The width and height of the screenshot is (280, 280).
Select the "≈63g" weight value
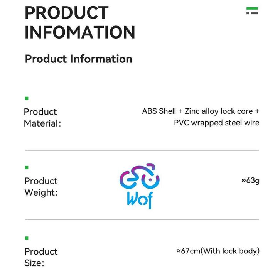[x=250, y=180]
